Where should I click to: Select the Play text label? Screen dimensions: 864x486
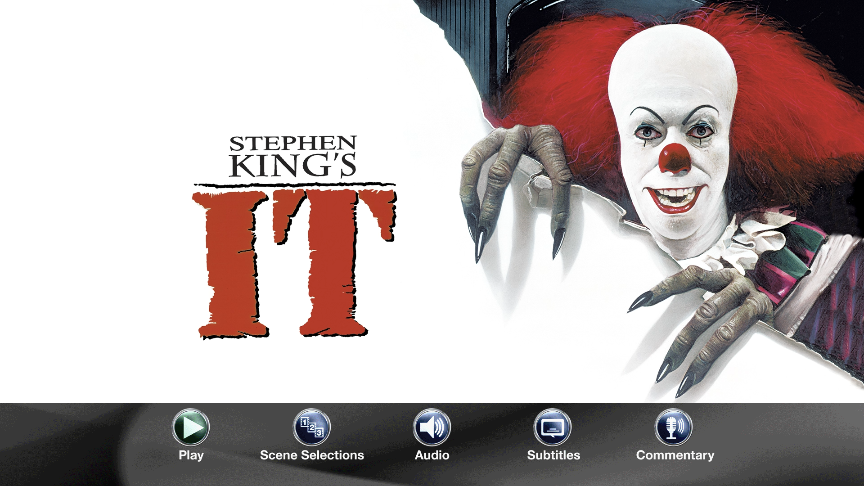pyautogui.click(x=191, y=455)
